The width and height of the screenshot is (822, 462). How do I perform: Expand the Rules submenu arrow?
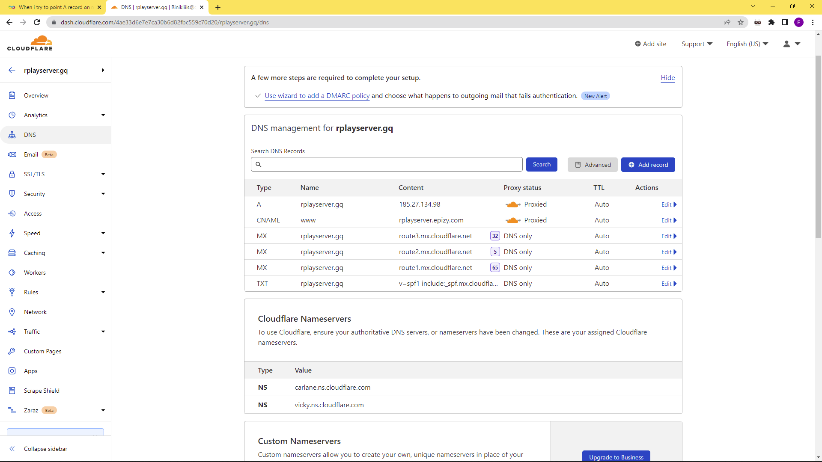coord(103,292)
